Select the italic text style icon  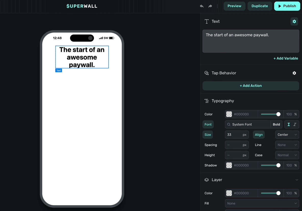[295, 124]
